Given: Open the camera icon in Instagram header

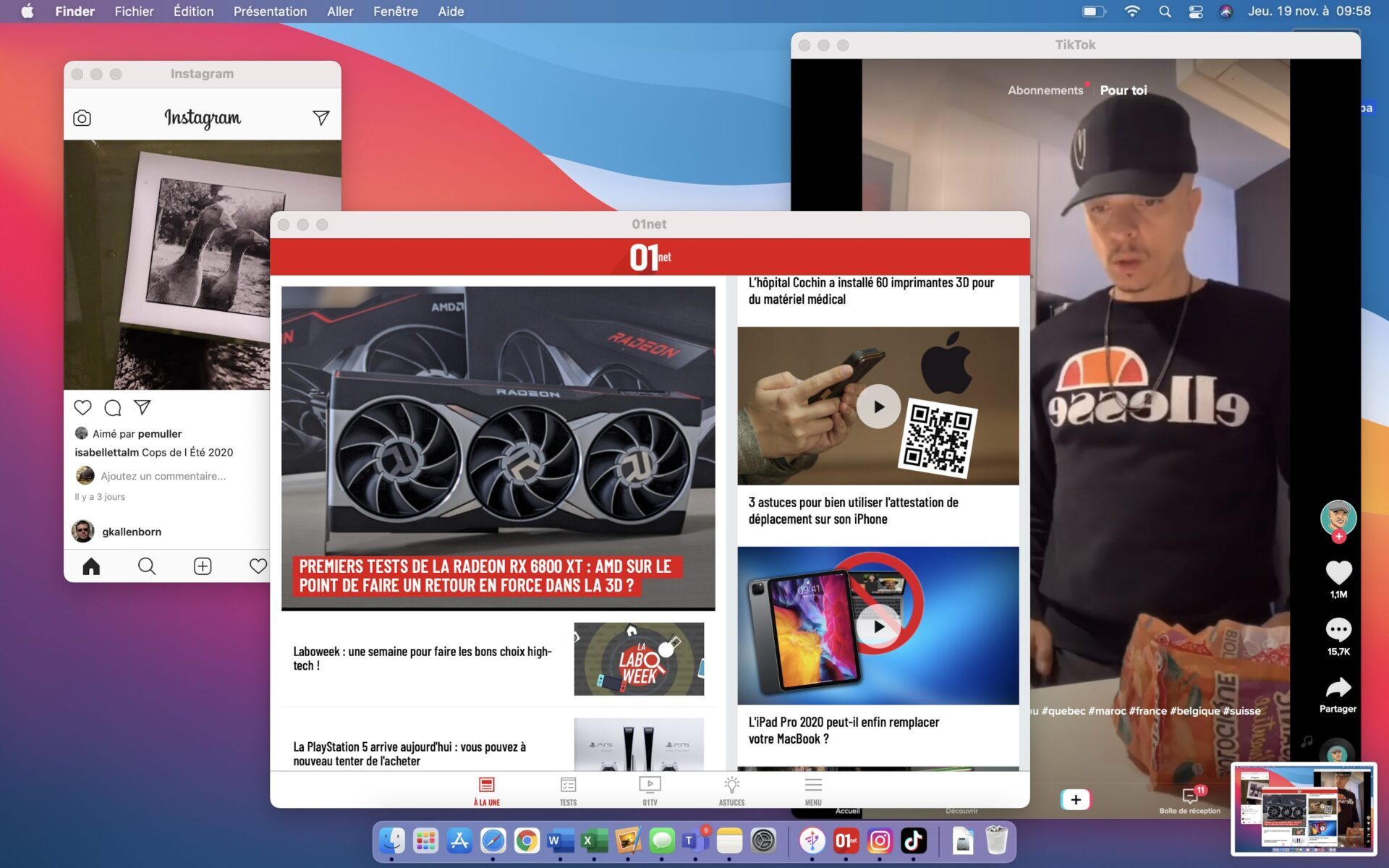Looking at the screenshot, I should (x=82, y=118).
